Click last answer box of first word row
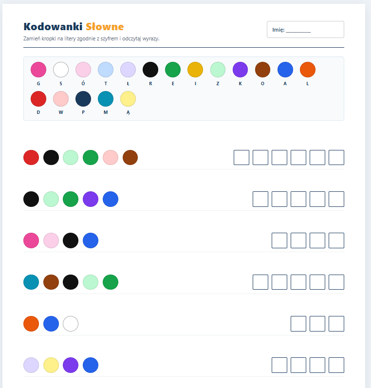 click(x=336, y=157)
